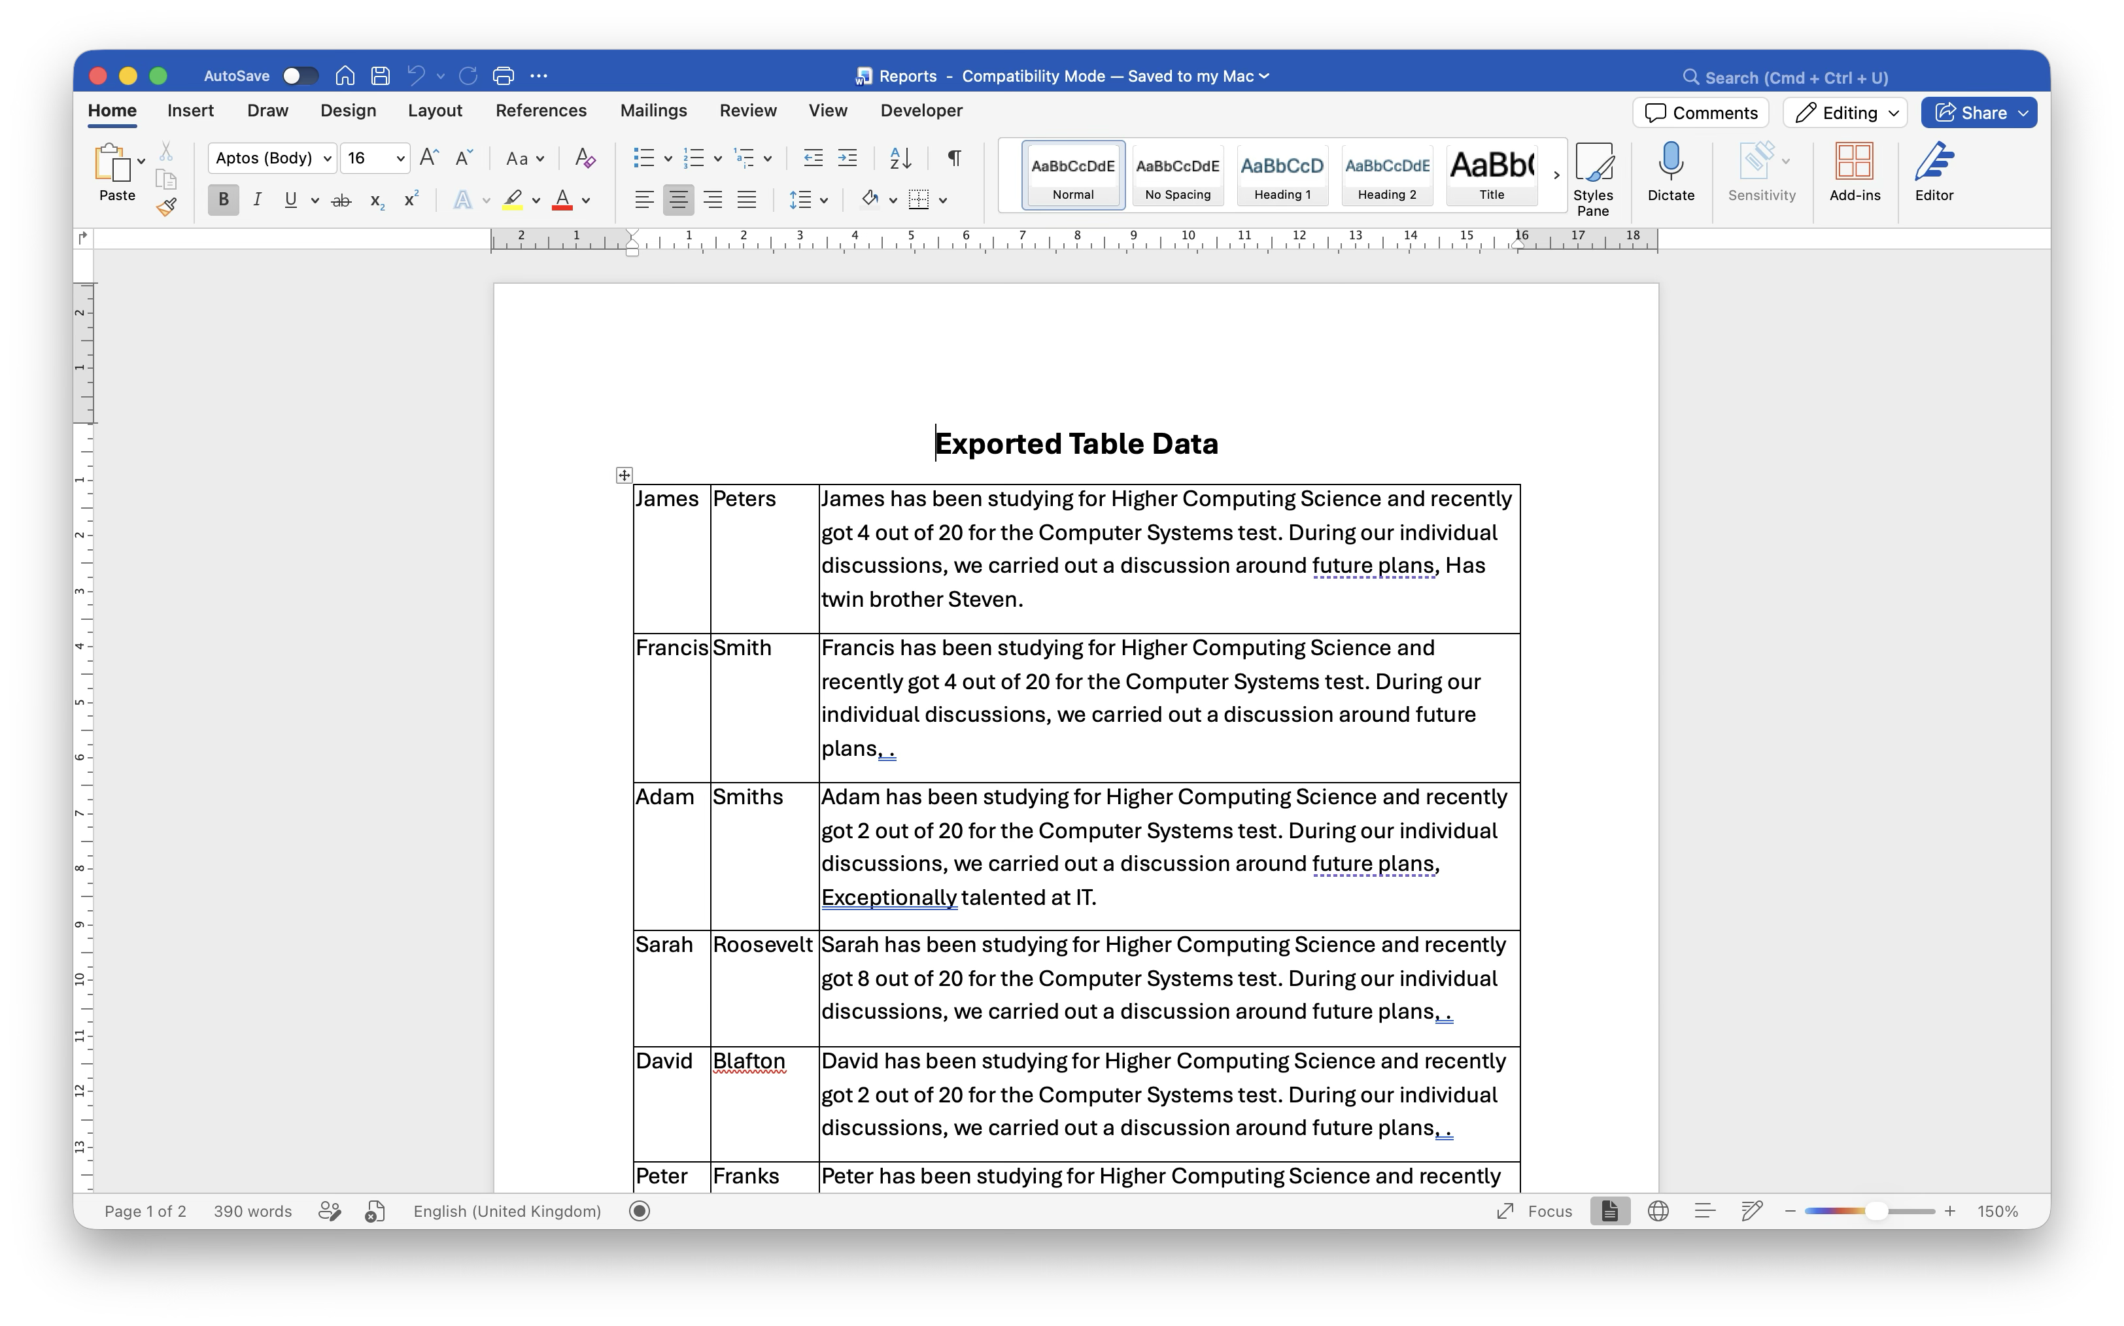This screenshot has height=1326, width=2124.
Task: Open the Styles Pane
Action: (x=1592, y=179)
